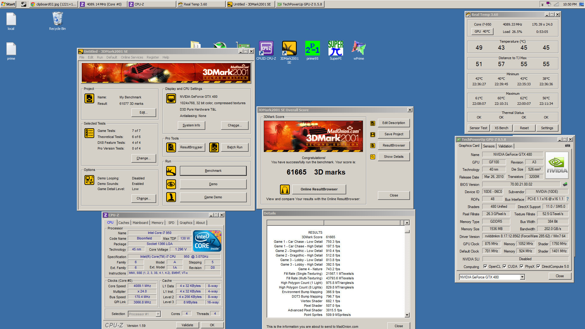This screenshot has width=585, height=329.
Task: Click the clipboard02.jpg Chrome taskbar item
Action: click(x=54, y=4)
